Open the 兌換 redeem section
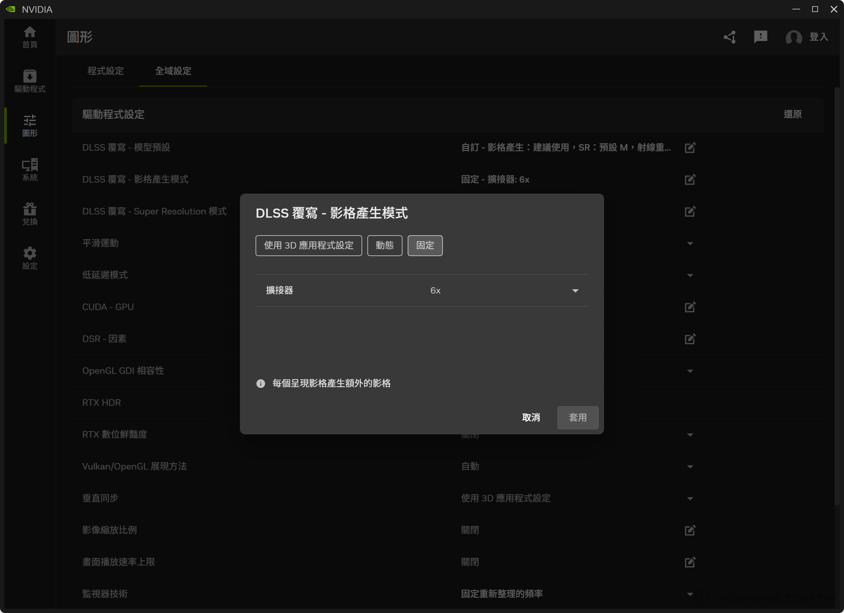 [30, 214]
